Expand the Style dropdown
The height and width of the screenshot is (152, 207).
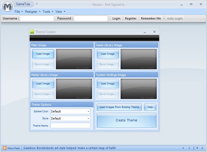[x=89, y=118]
